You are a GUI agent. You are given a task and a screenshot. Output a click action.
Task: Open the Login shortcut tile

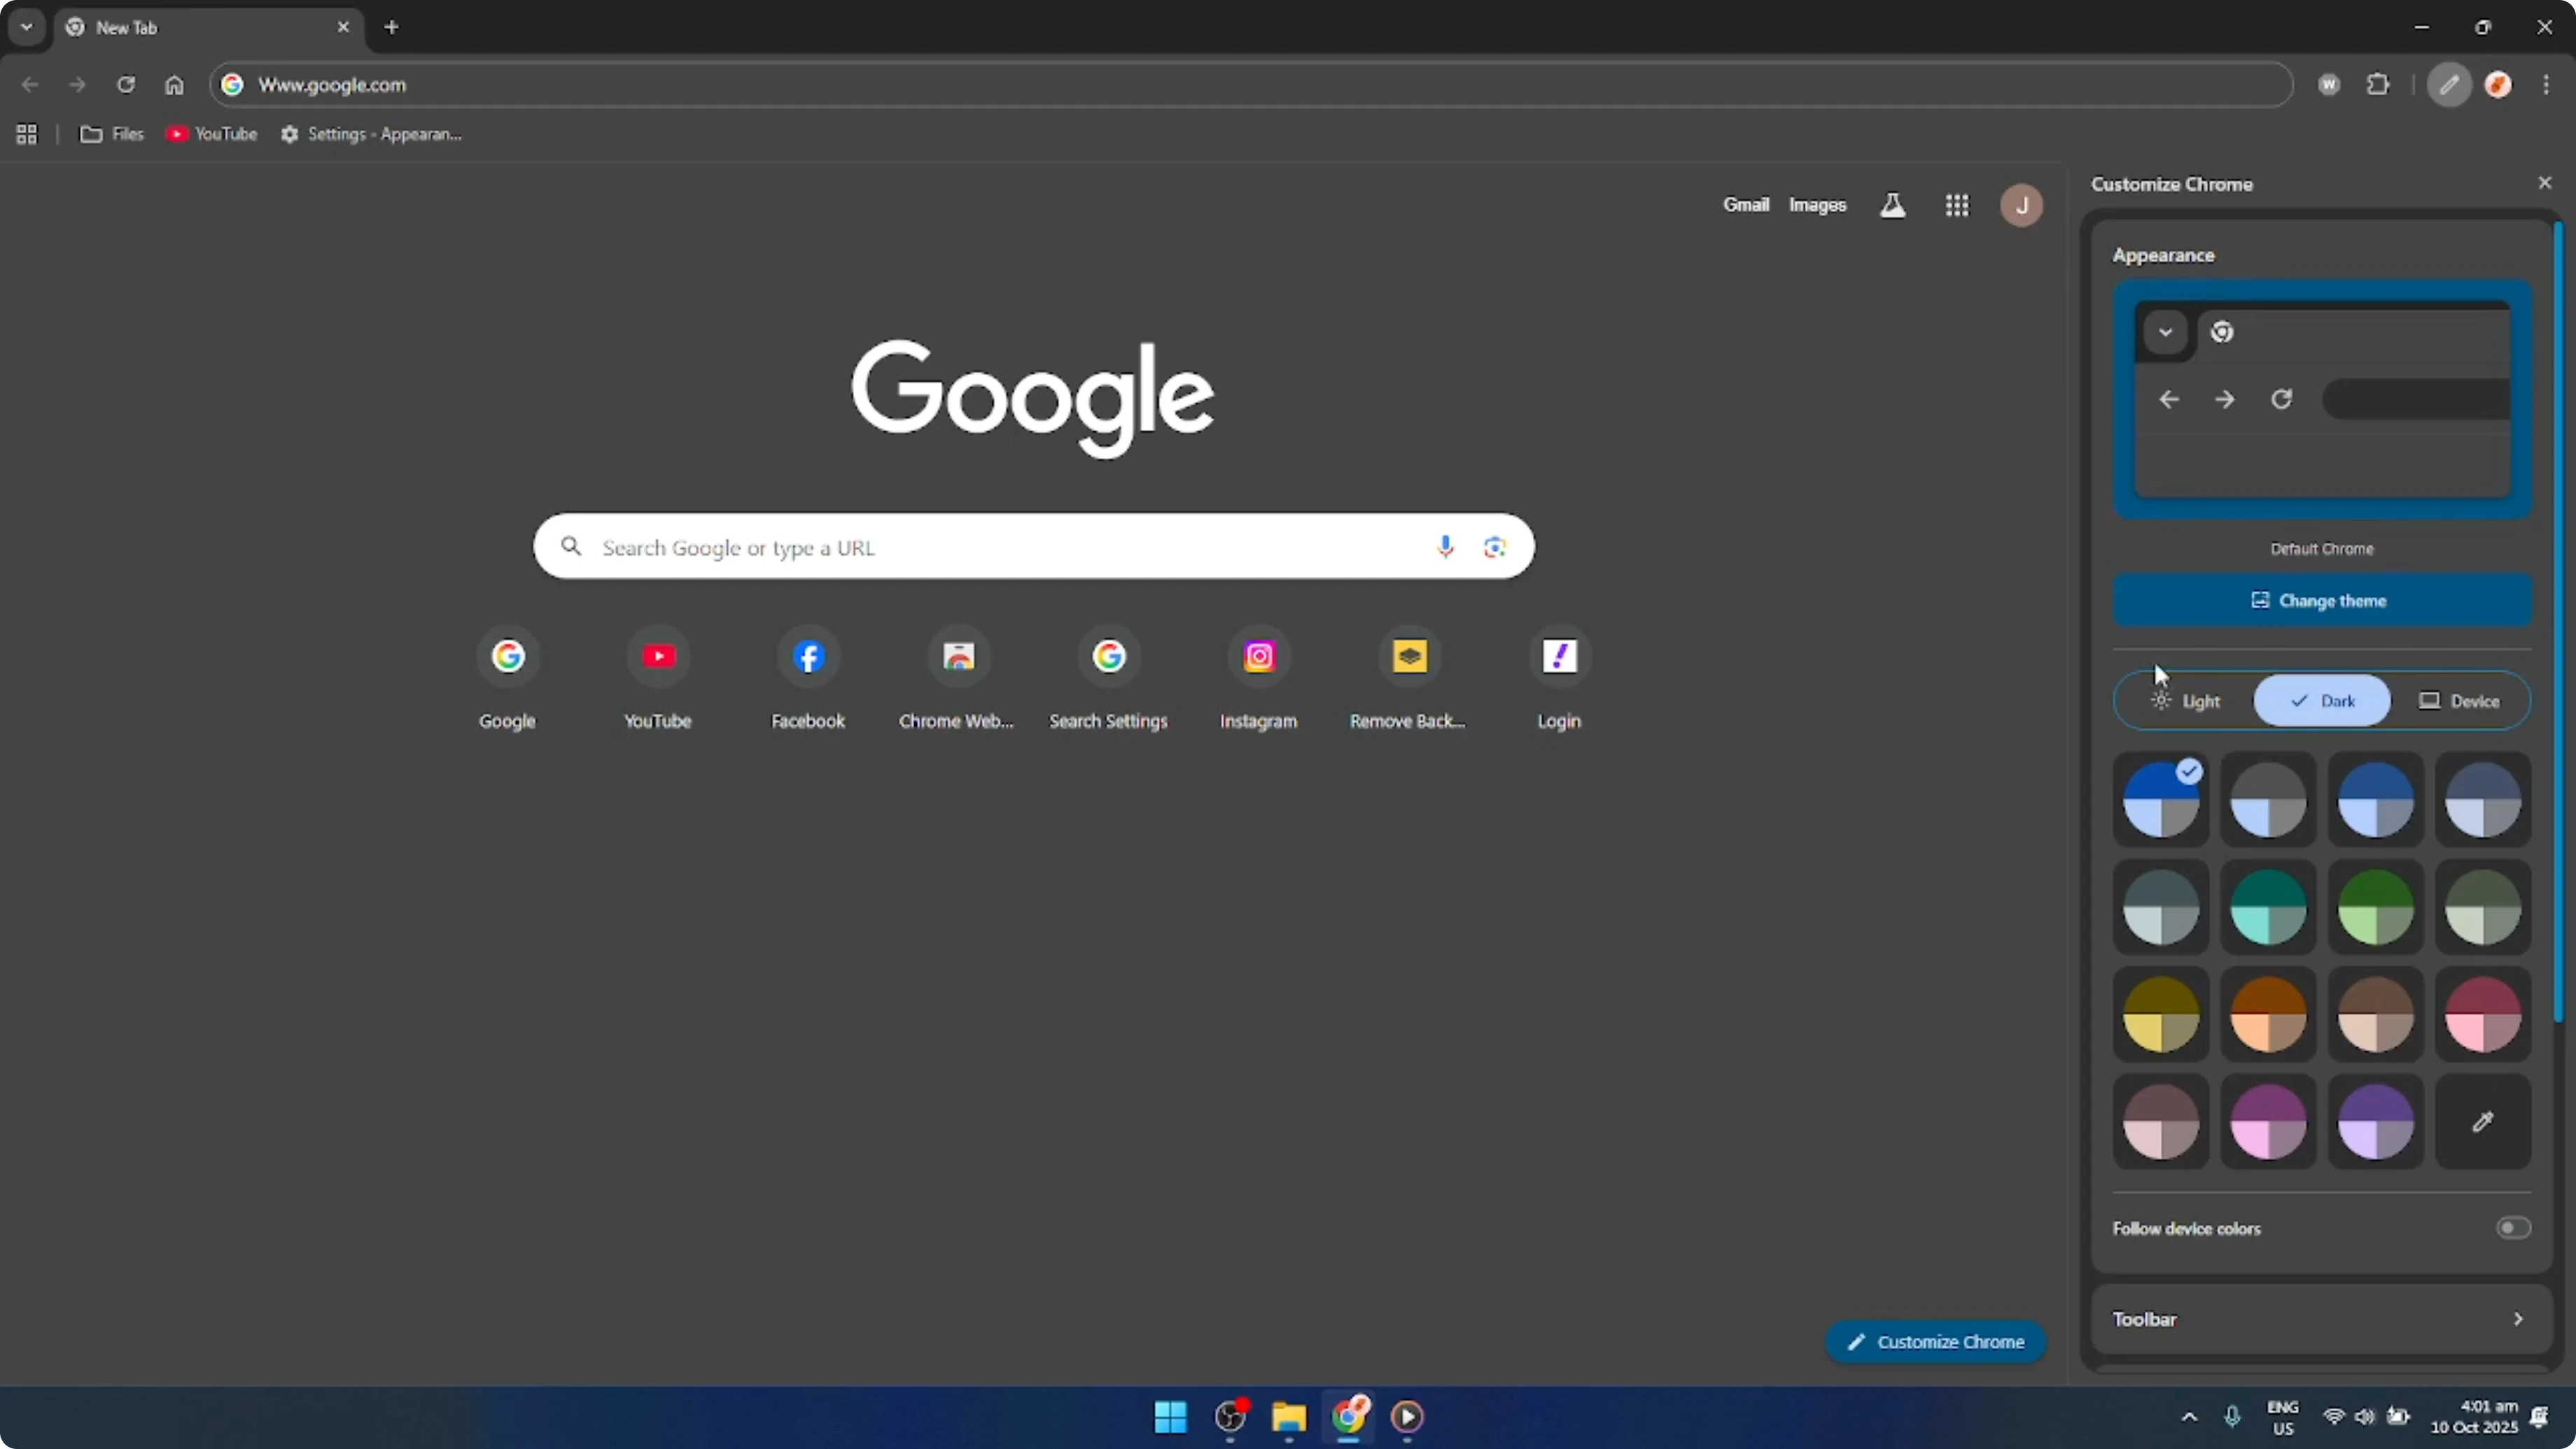pyautogui.click(x=1559, y=679)
